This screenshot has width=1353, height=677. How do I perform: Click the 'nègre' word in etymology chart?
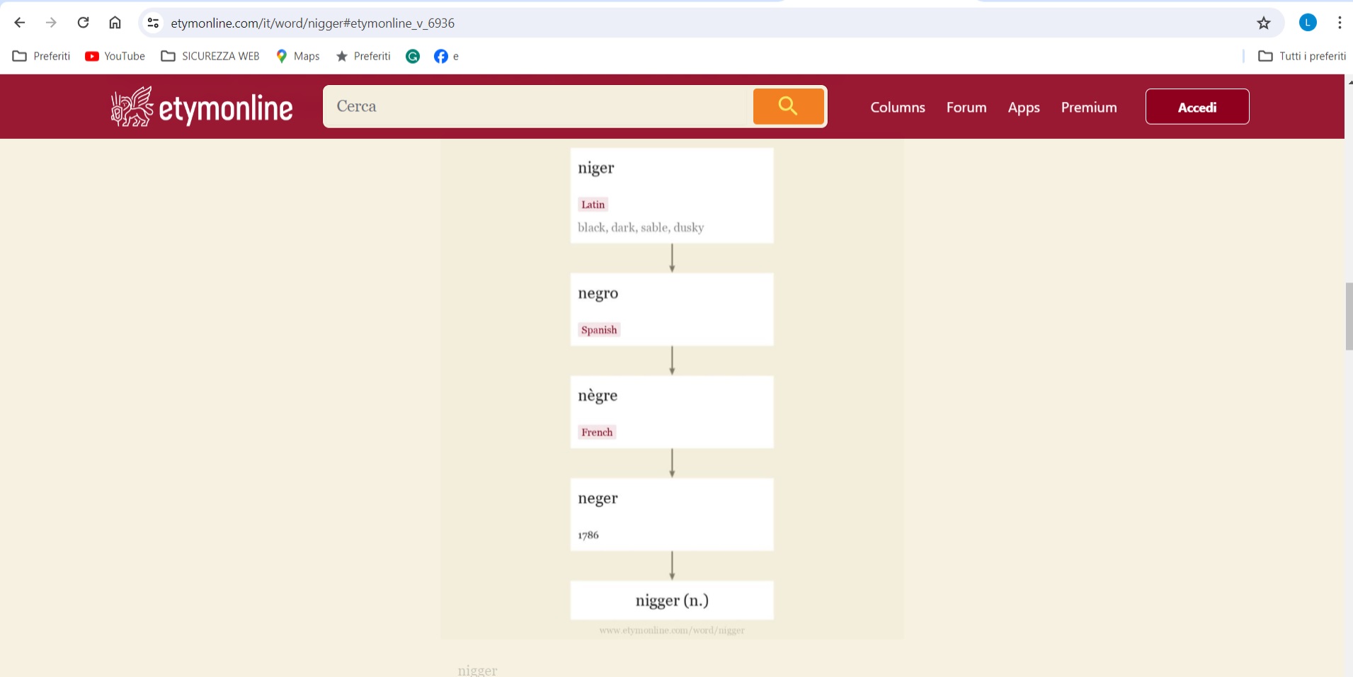[x=598, y=395]
